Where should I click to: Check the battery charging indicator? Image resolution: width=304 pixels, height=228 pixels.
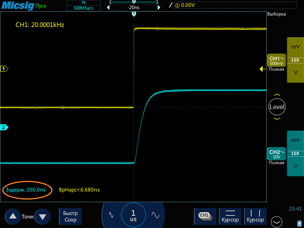[x=299, y=223]
